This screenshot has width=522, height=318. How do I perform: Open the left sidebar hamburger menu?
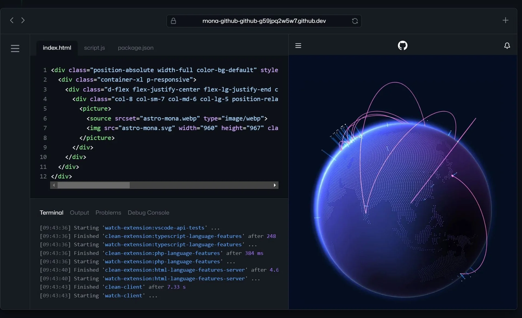click(x=15, y=48)
